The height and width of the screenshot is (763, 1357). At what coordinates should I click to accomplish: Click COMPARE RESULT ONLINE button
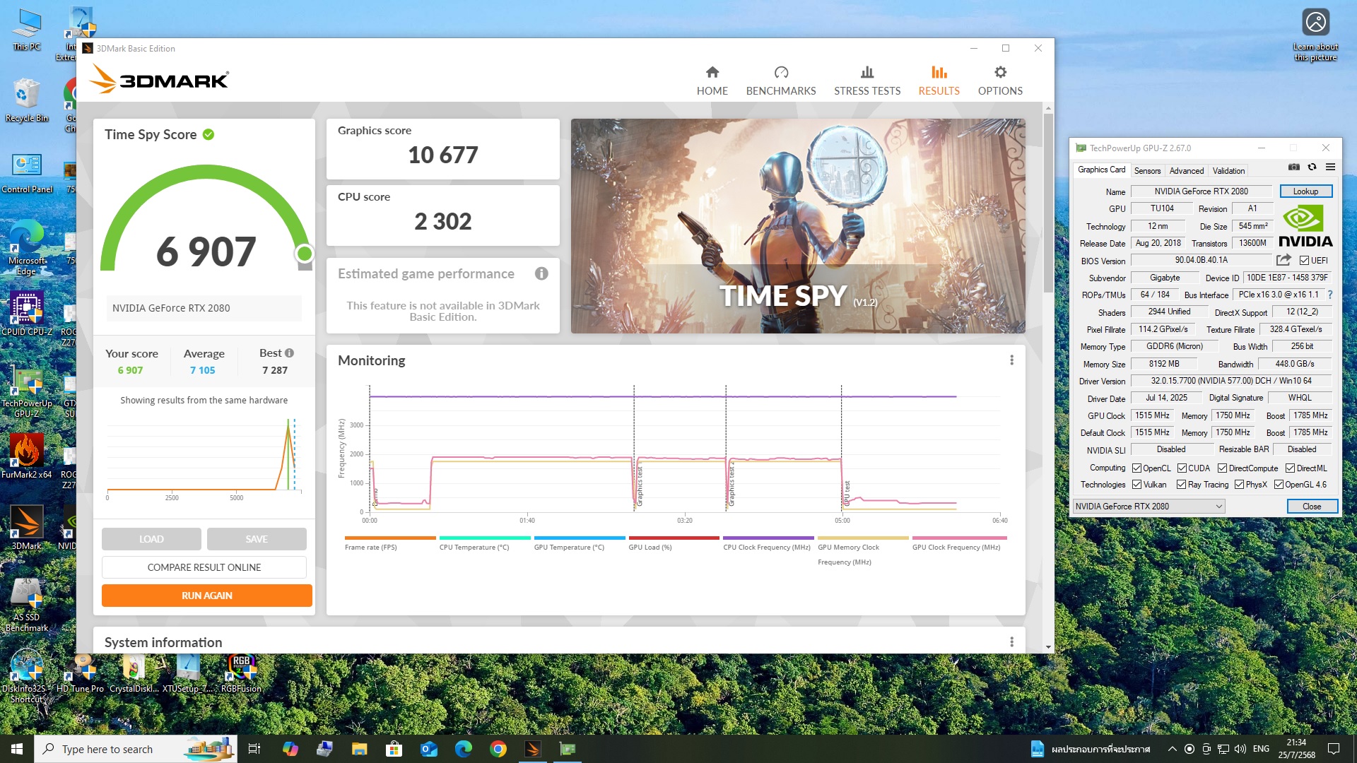(x=204, y=567)
